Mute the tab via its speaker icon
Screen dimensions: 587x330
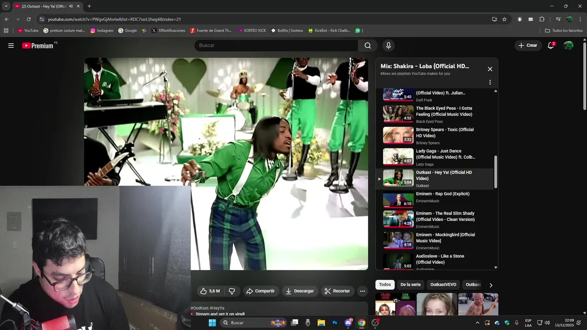click(x=71, y=6)
